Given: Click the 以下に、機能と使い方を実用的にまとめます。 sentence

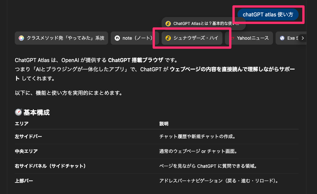Looking at the screenshot, I should coord(69,93).
